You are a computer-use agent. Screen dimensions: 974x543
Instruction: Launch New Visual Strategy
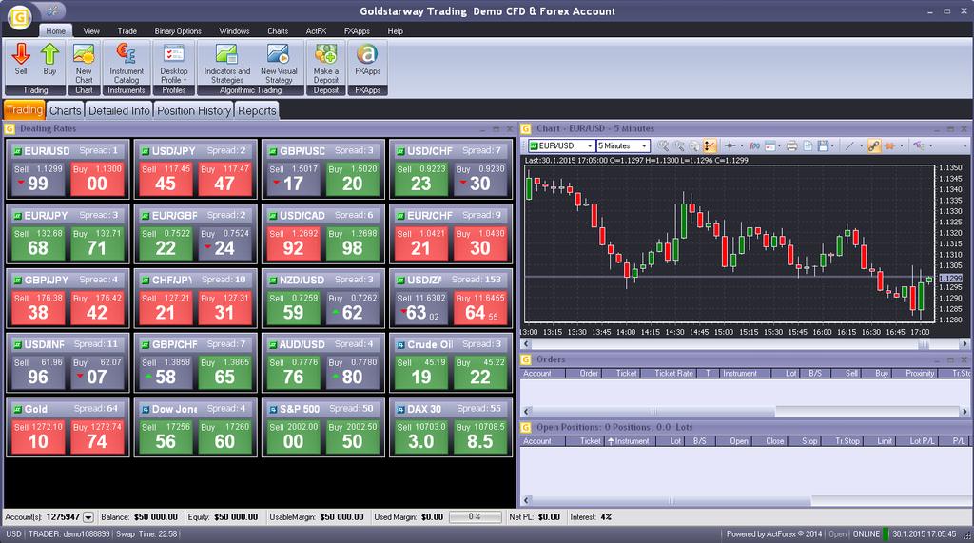279,63
